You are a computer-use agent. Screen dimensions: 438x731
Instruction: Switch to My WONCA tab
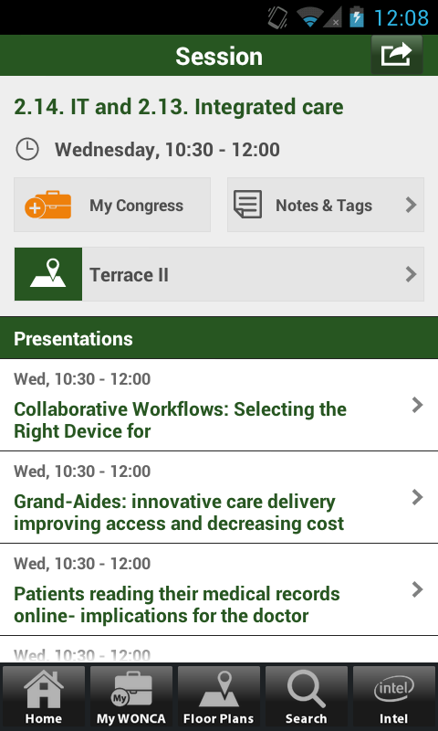[131, 695]
